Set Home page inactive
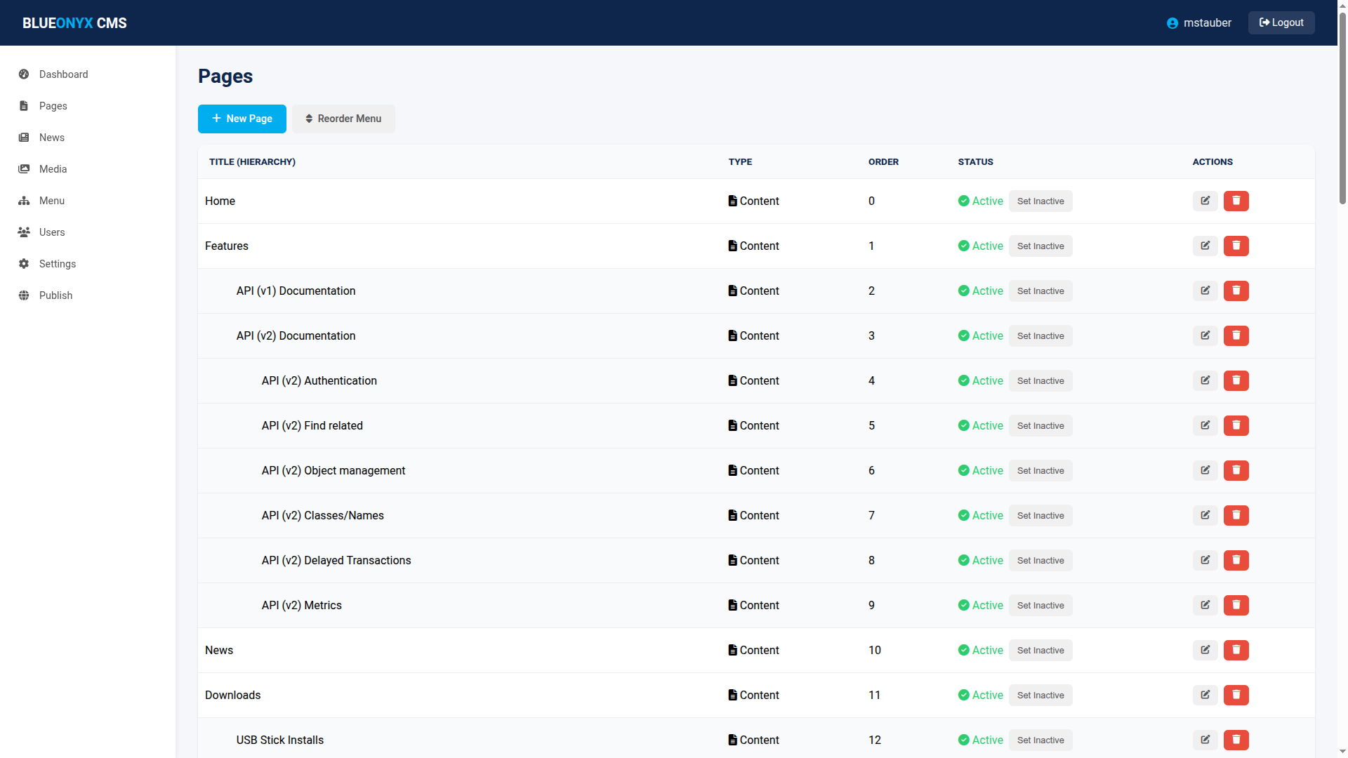 coord(1040,201)
